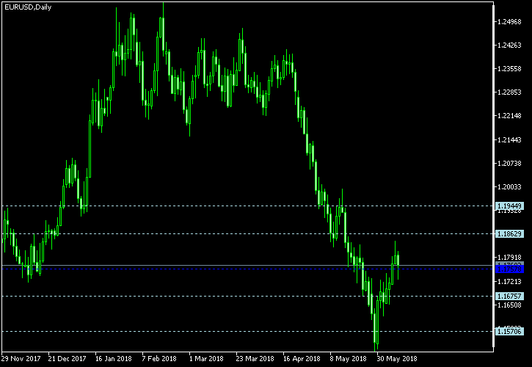
Task: Select the highlighted 1.15706 level tag
Action: (x=509, y=331)
